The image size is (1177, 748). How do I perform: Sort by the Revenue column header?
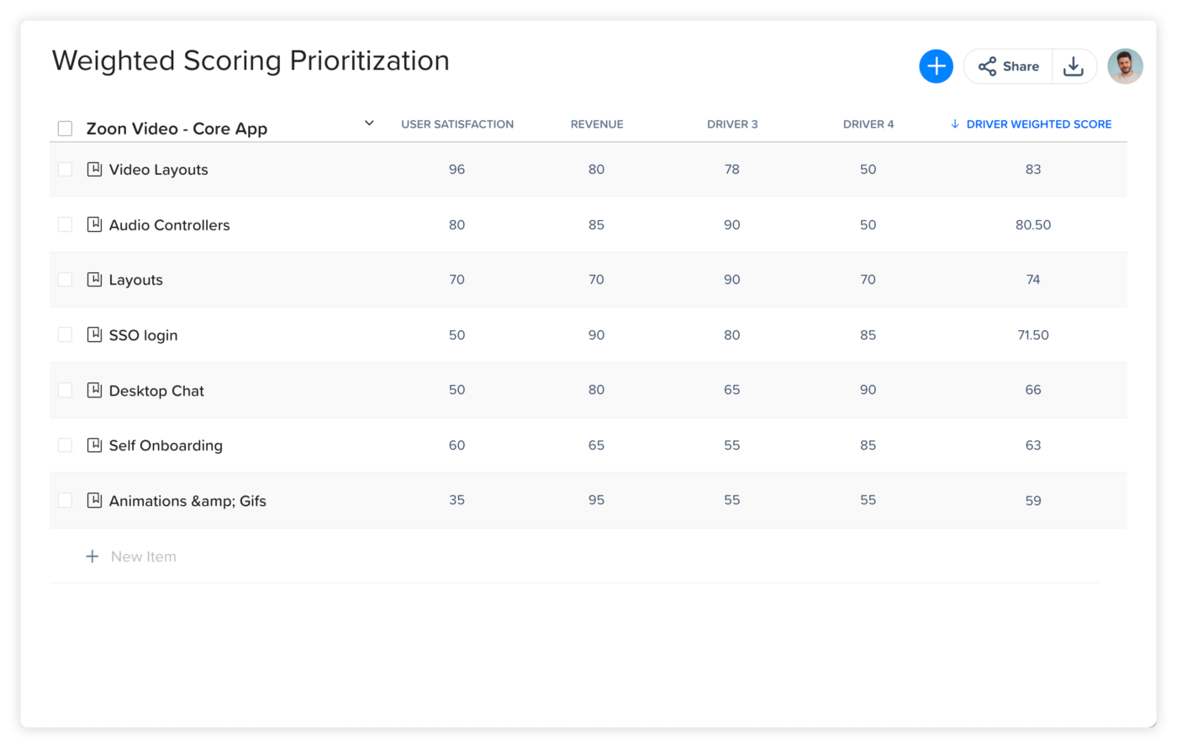coord(597,124)
